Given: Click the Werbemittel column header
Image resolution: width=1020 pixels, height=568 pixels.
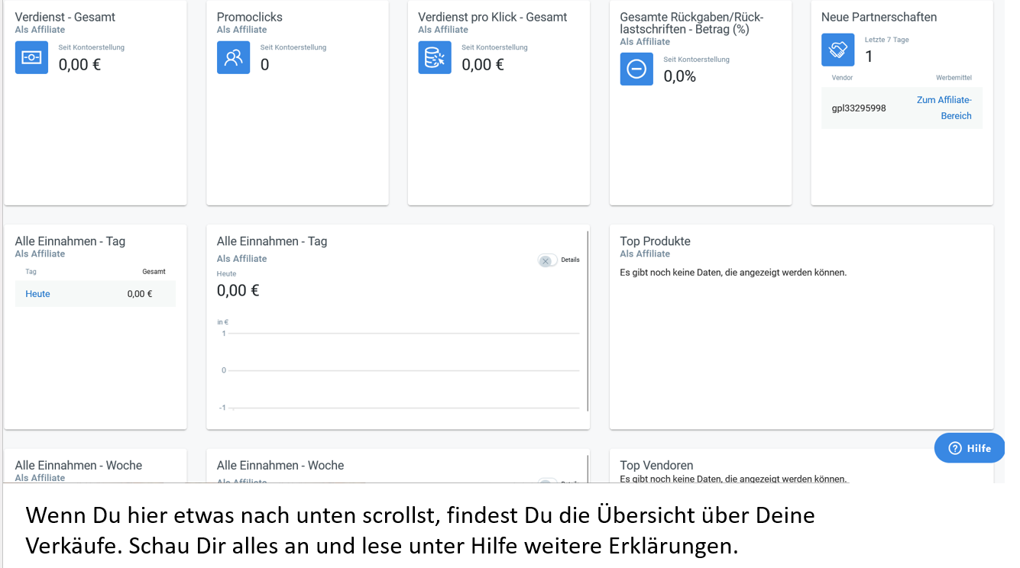Looking at the screenshot, I should tap(954, 78).
